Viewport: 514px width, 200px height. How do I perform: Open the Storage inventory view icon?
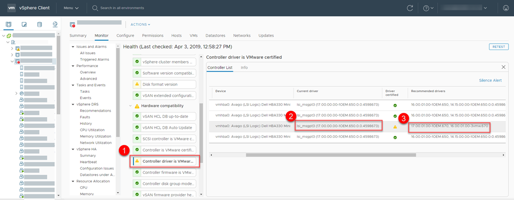39,25
